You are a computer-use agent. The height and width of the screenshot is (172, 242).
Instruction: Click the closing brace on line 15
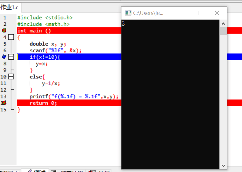[x=19, y=110]
